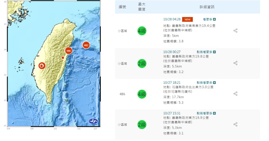Open the 10/27 18:21 date link
Image resolution: width=269 pixels, height=141 pixels.
[x=172, y=83]
